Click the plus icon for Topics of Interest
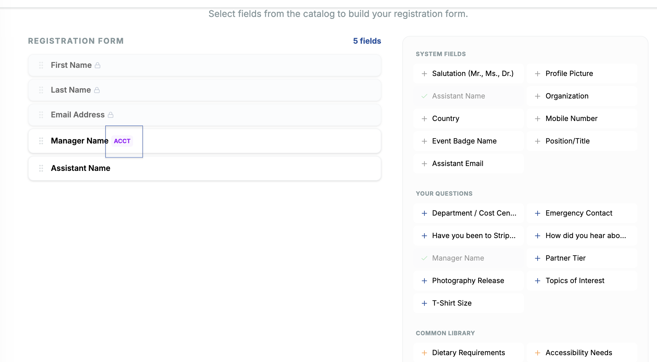The width and height of the screenshot is (657, 362). (538, 281)
